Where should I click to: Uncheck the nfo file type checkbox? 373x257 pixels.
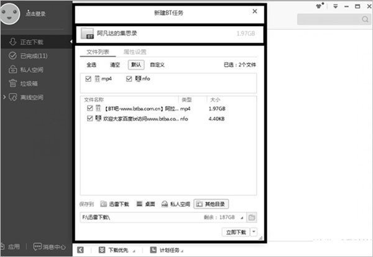click(x=129, y=79)
